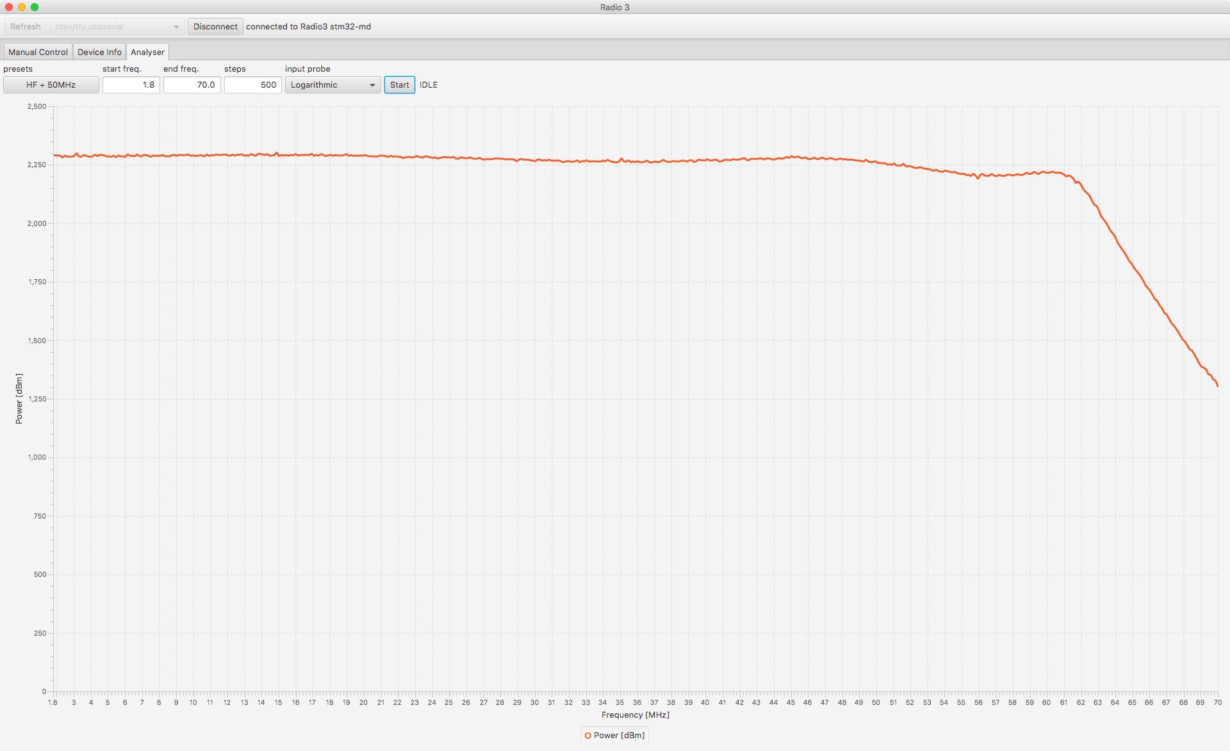Switch to the Manual Control tab
The height and width of the screenshot is (751, 1230).
click(x=38, y=52)
